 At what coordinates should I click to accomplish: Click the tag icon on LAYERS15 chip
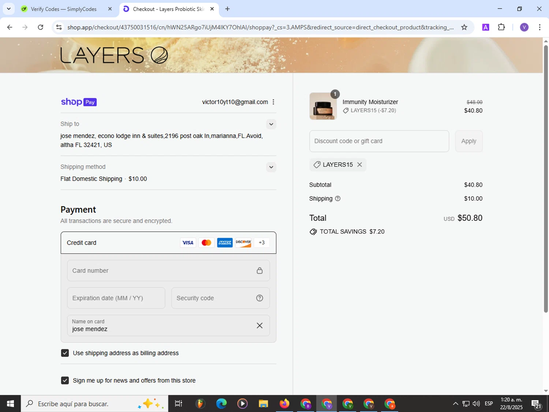tap(317, 165)
